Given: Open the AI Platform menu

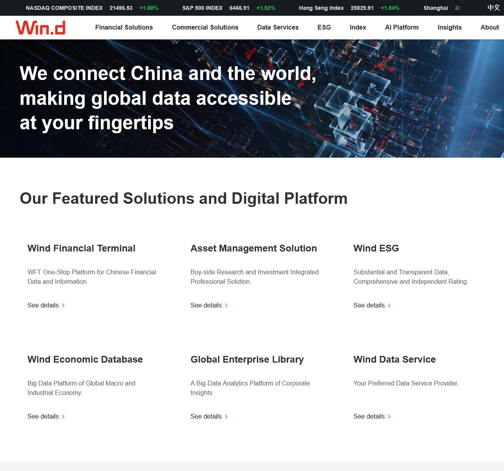Looking at the screenshot, I should (x=402, y=27).
